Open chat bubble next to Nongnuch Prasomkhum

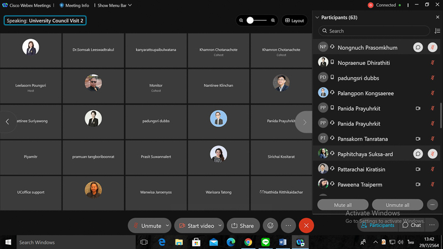418,48
